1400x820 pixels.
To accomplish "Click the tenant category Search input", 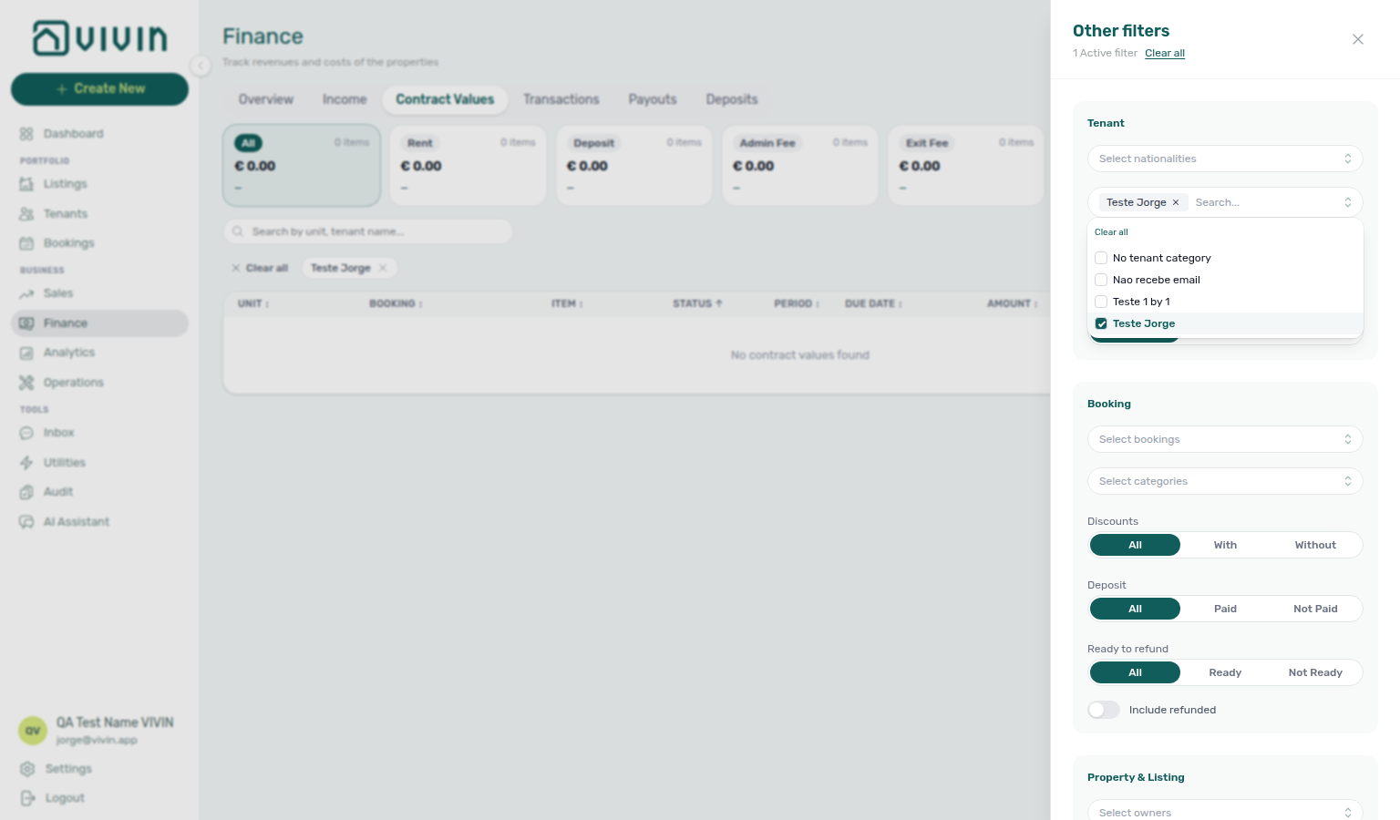I will (1265, 202).
